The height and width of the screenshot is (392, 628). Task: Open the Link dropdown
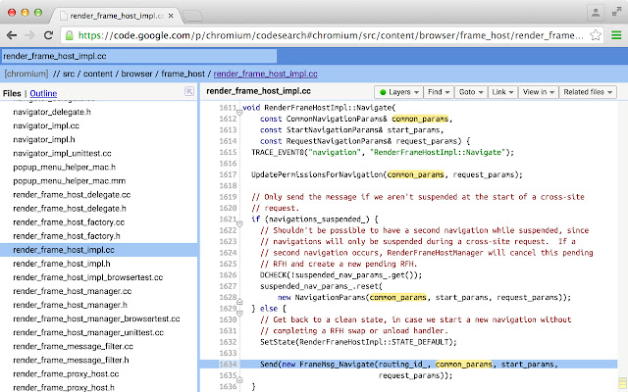(x=502, y=92)
